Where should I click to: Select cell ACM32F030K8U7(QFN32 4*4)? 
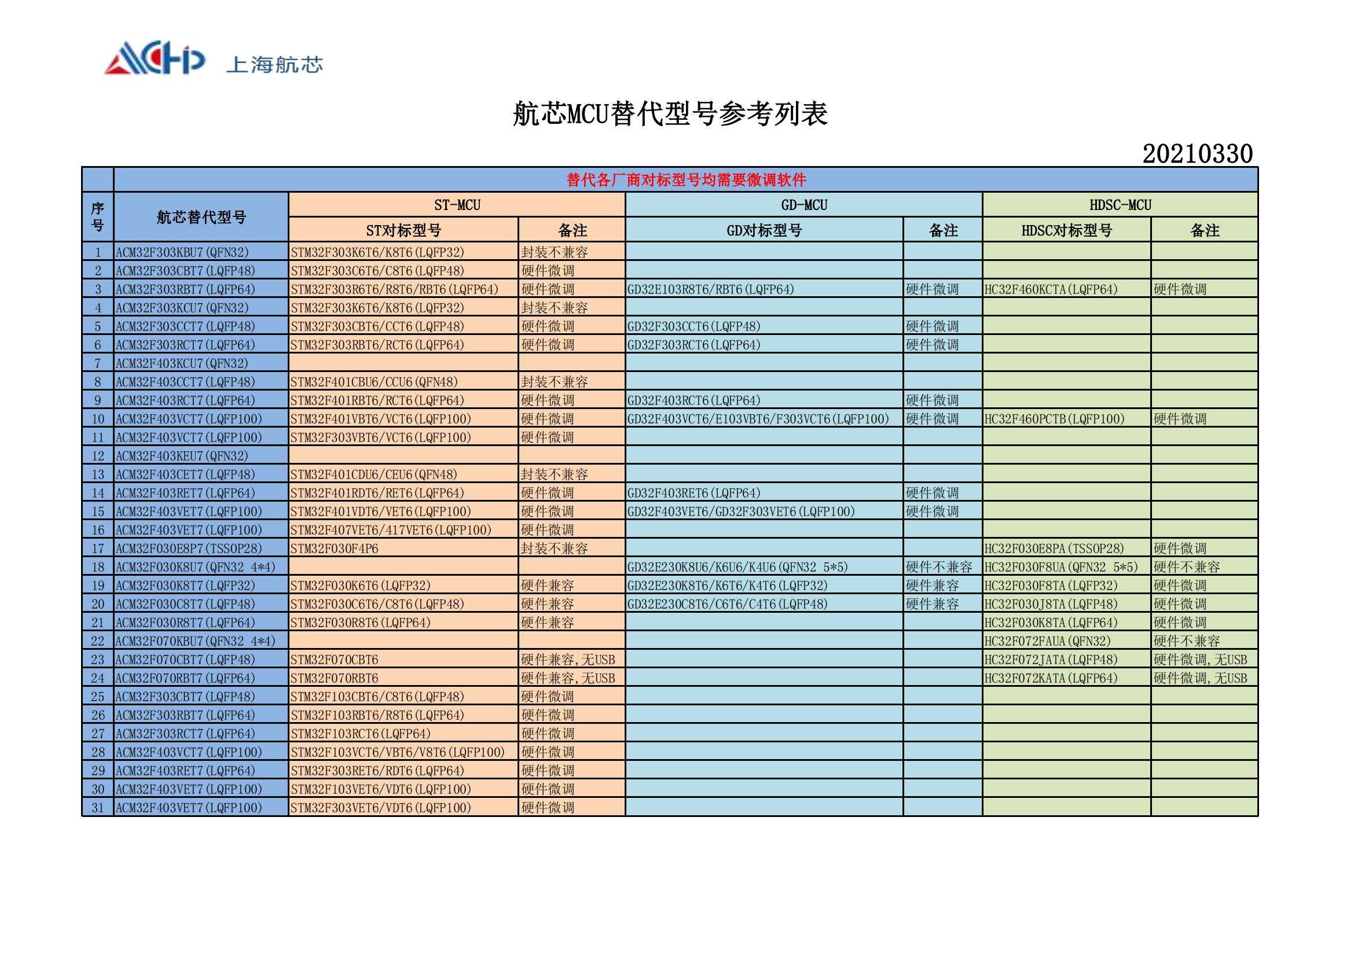(x=201, y=567)
